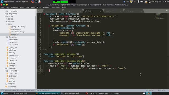Open db.sqlite3 in sidebar
Image resolution: width=169 pixels, height=95 pixels.
pyautogui.click(x=11, y=84)
